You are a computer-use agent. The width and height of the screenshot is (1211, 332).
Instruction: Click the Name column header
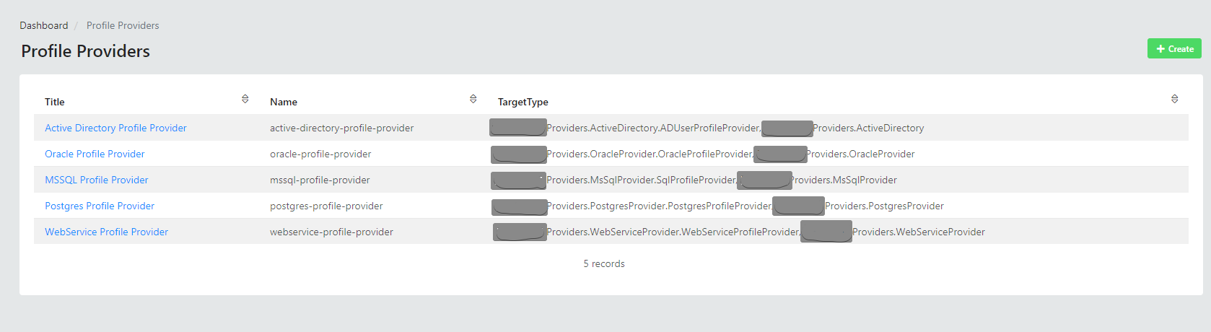pos(284,102)
